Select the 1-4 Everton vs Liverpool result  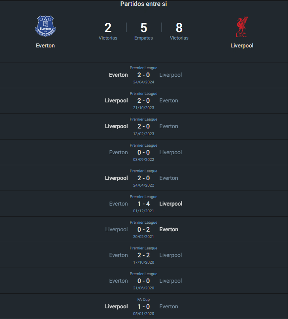pyautogui.click(x=143, y=203)
